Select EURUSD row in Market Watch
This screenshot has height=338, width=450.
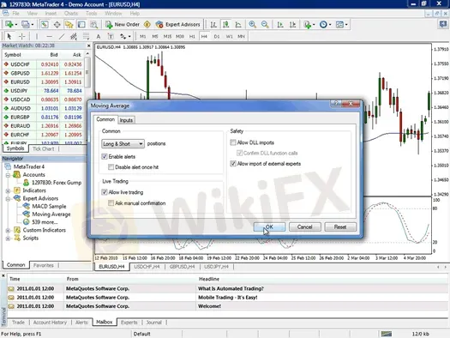point(43,81)
